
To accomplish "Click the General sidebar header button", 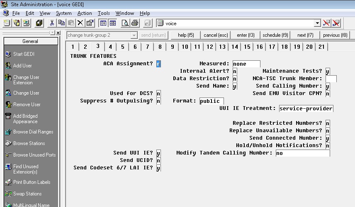I will click(31, 41).
